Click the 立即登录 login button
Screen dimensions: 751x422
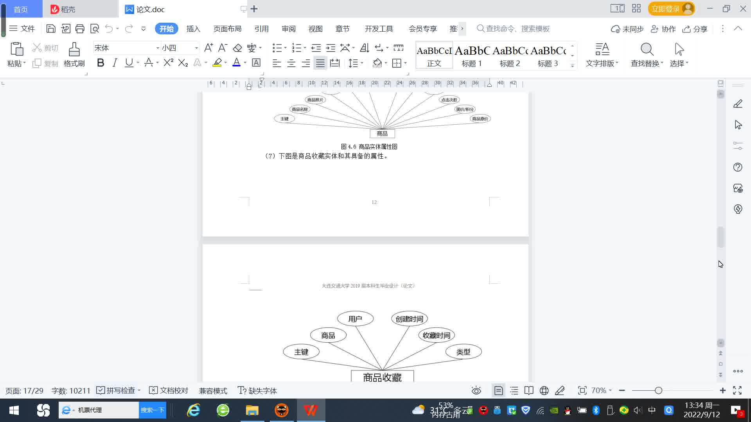pos(666,9)
